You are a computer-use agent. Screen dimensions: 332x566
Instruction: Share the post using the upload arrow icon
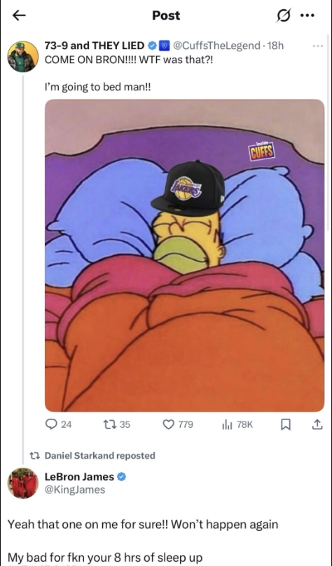point(317,424)
